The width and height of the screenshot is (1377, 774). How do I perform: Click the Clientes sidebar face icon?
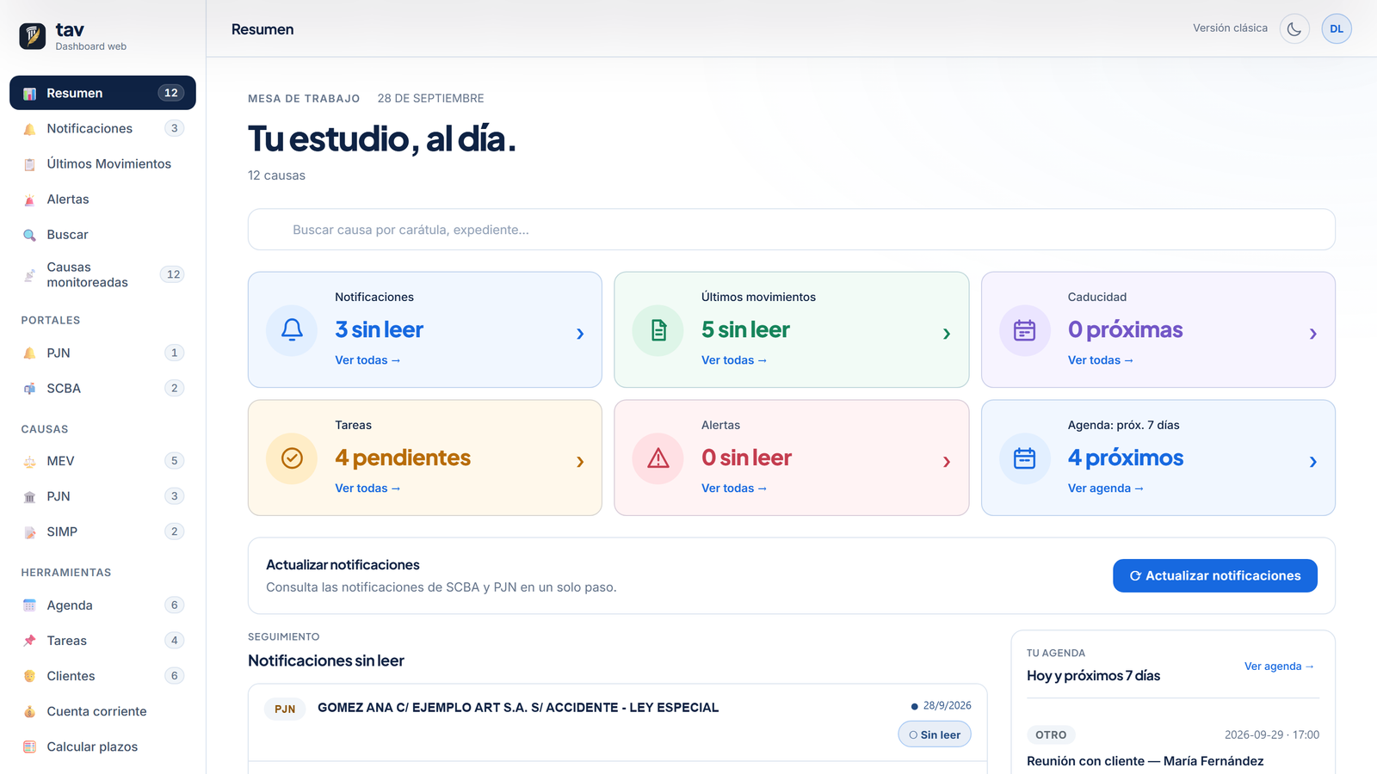tap(29, 676)
